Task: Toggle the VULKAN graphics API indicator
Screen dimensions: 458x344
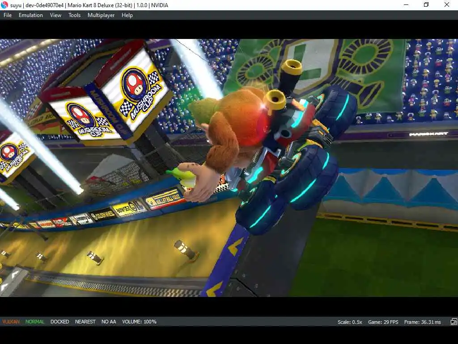Action: [11, 322]
